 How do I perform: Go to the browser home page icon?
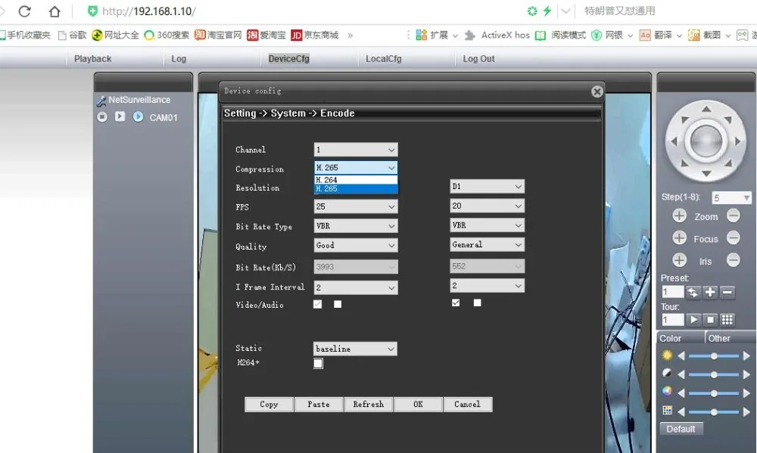pyautogui.click(x=55, y=11)
